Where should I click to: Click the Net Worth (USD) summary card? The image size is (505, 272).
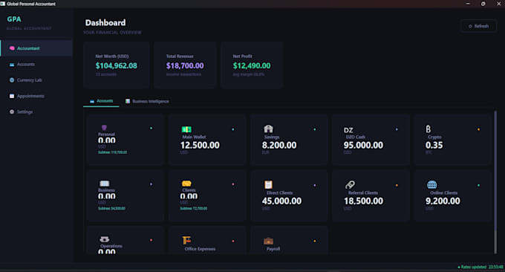click(117, 65)
